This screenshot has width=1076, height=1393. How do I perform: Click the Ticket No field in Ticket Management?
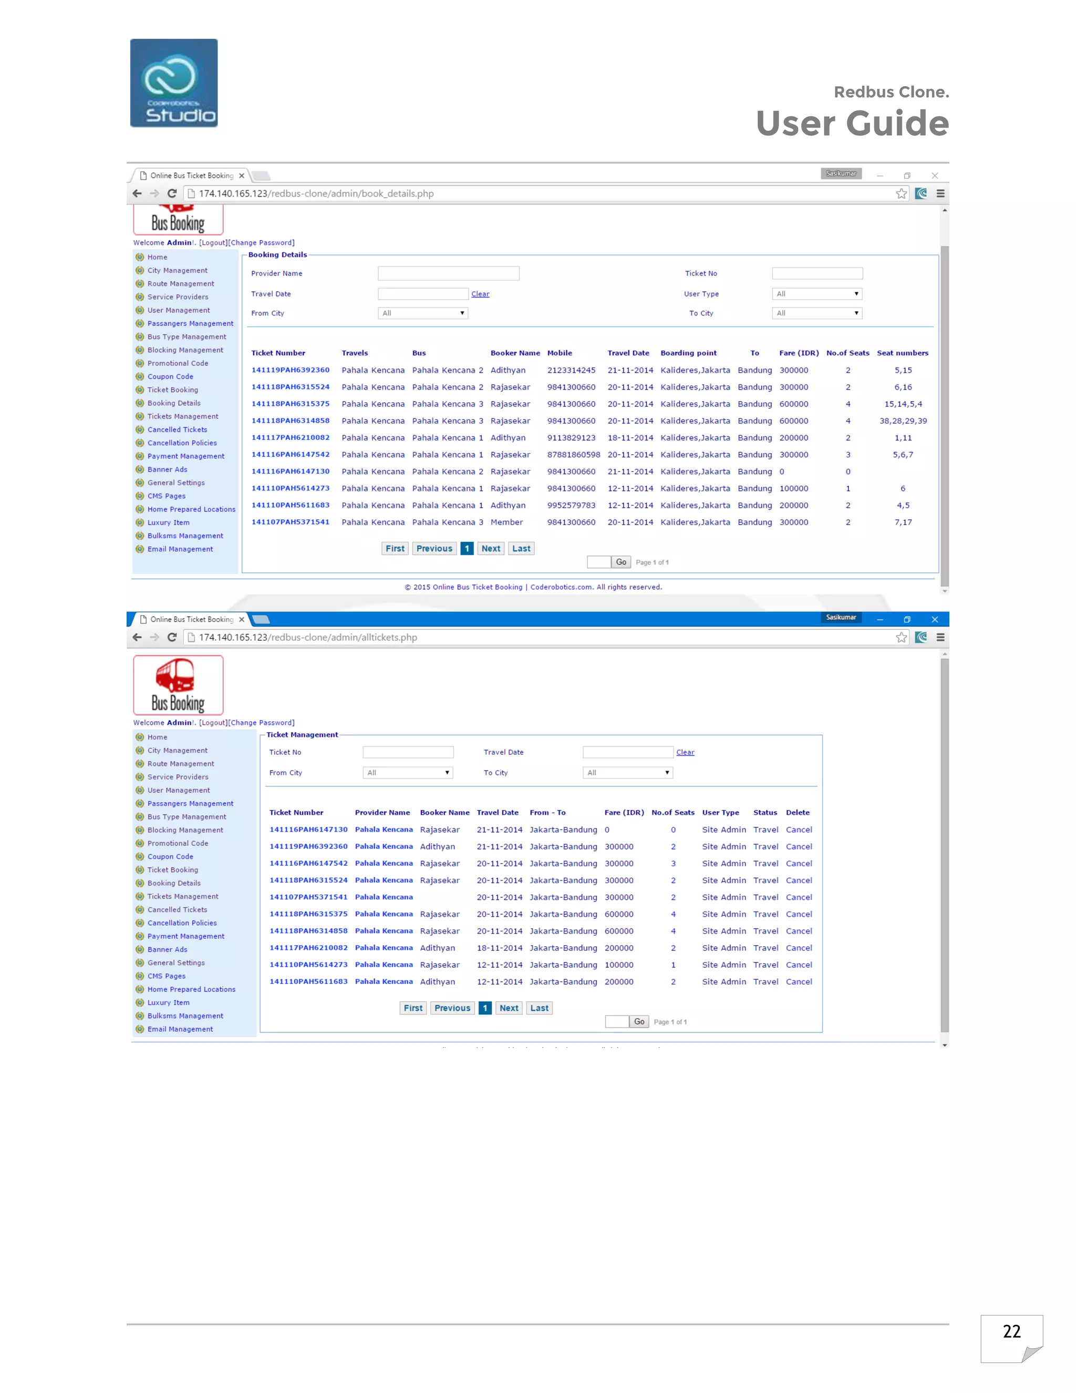click(408, 752)
